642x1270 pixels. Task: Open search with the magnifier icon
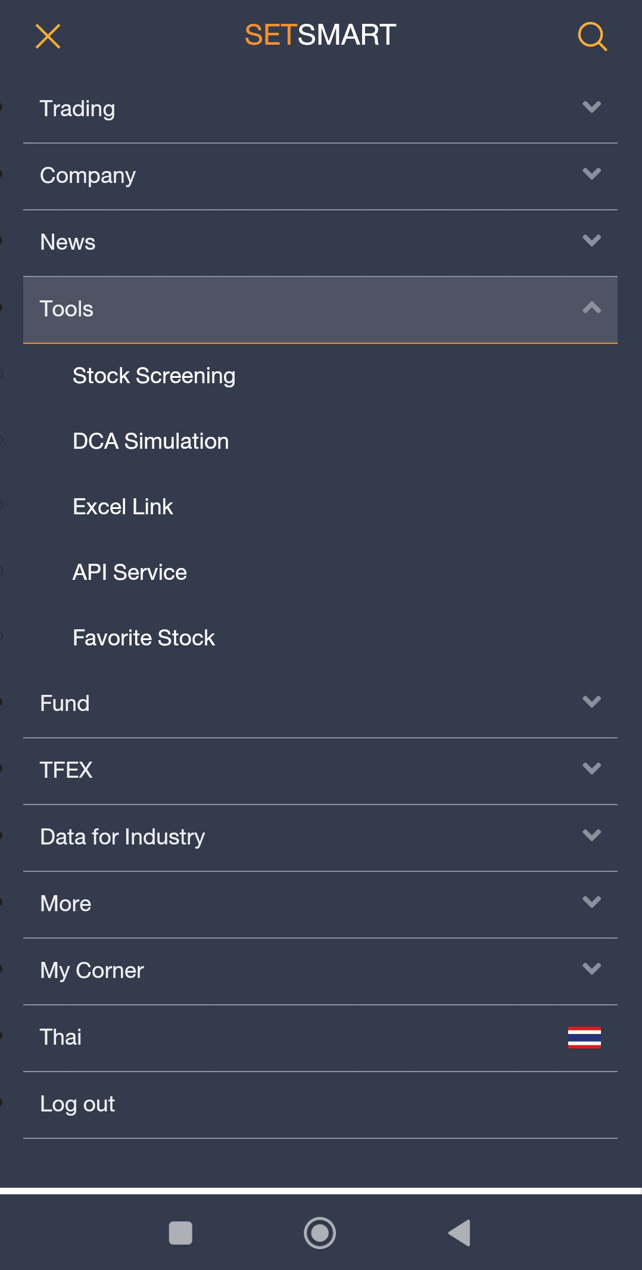[x=592, y=36]
